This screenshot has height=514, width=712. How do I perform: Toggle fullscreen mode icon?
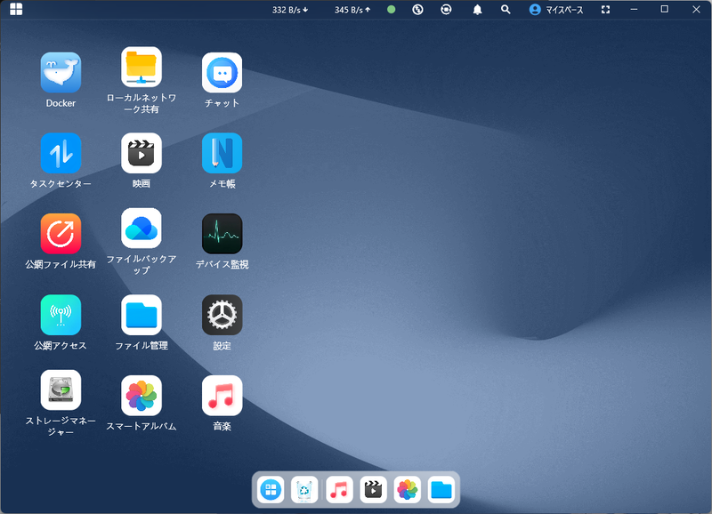tap(606, 10)
